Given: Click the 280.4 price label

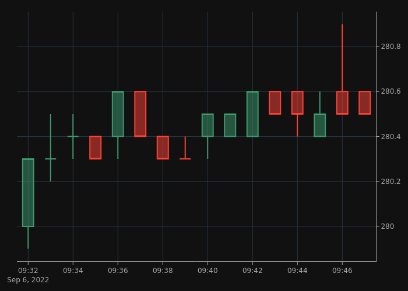Looking at the screenshot, I should pyautogui.click(x=391, y=136).
